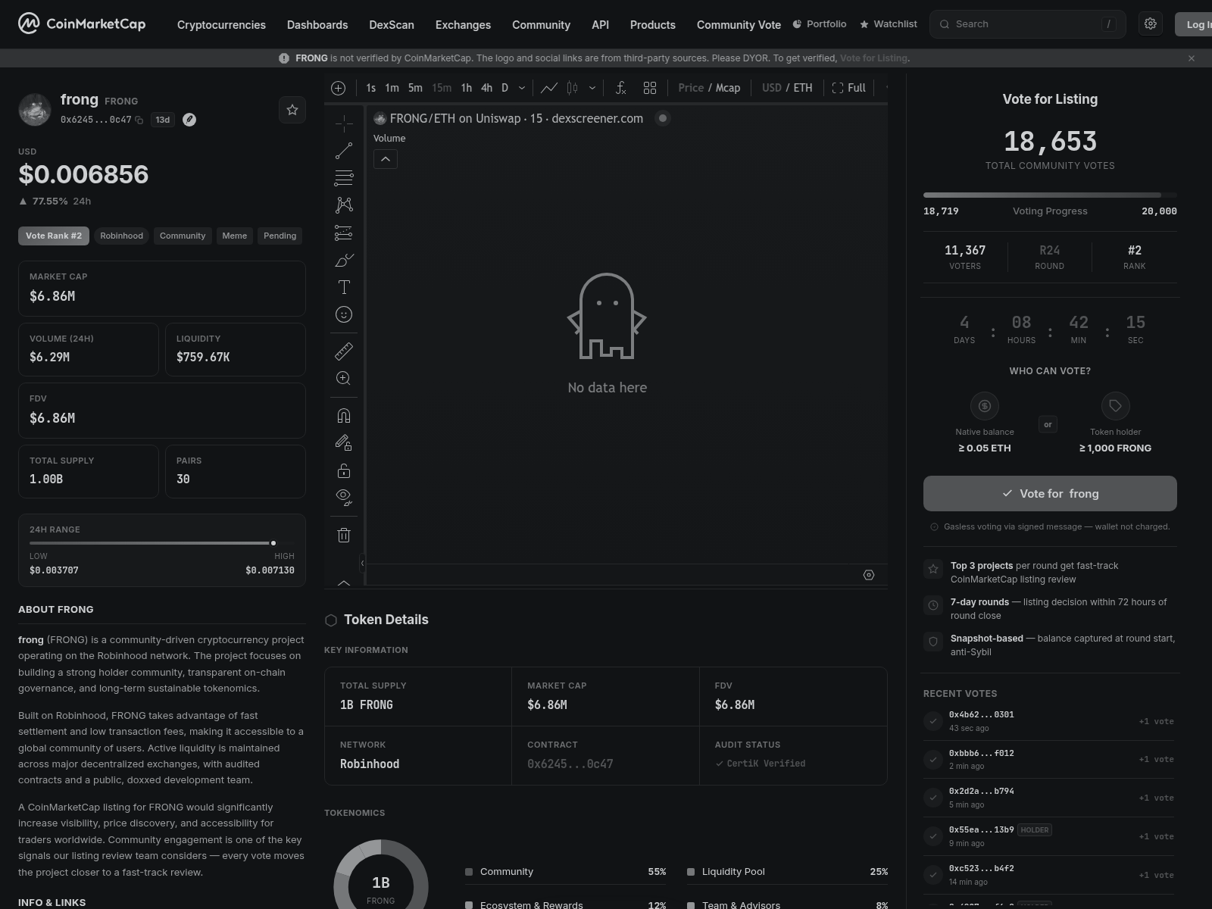Open the API menu
The width and height of the screenshot is (1212, 909).
click(600, 25)
